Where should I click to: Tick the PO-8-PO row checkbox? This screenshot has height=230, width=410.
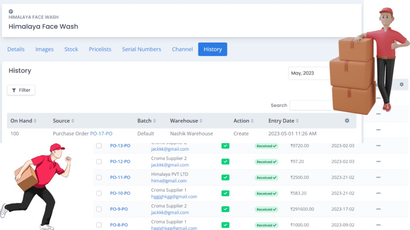point(99,225)
